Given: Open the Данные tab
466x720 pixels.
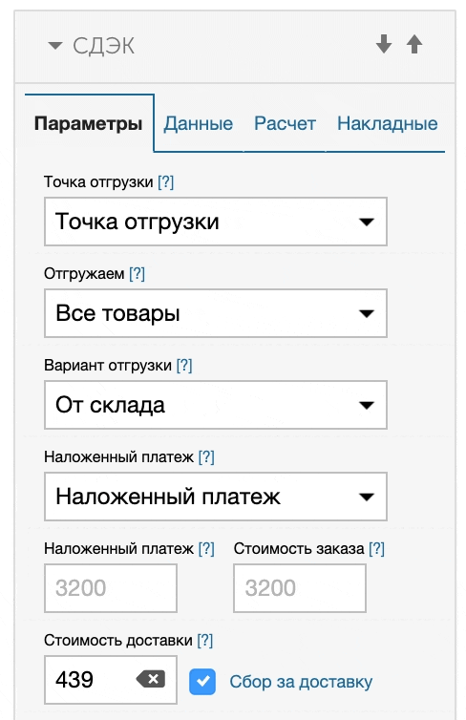Looking at the screenshot, I should click(199, 123).
